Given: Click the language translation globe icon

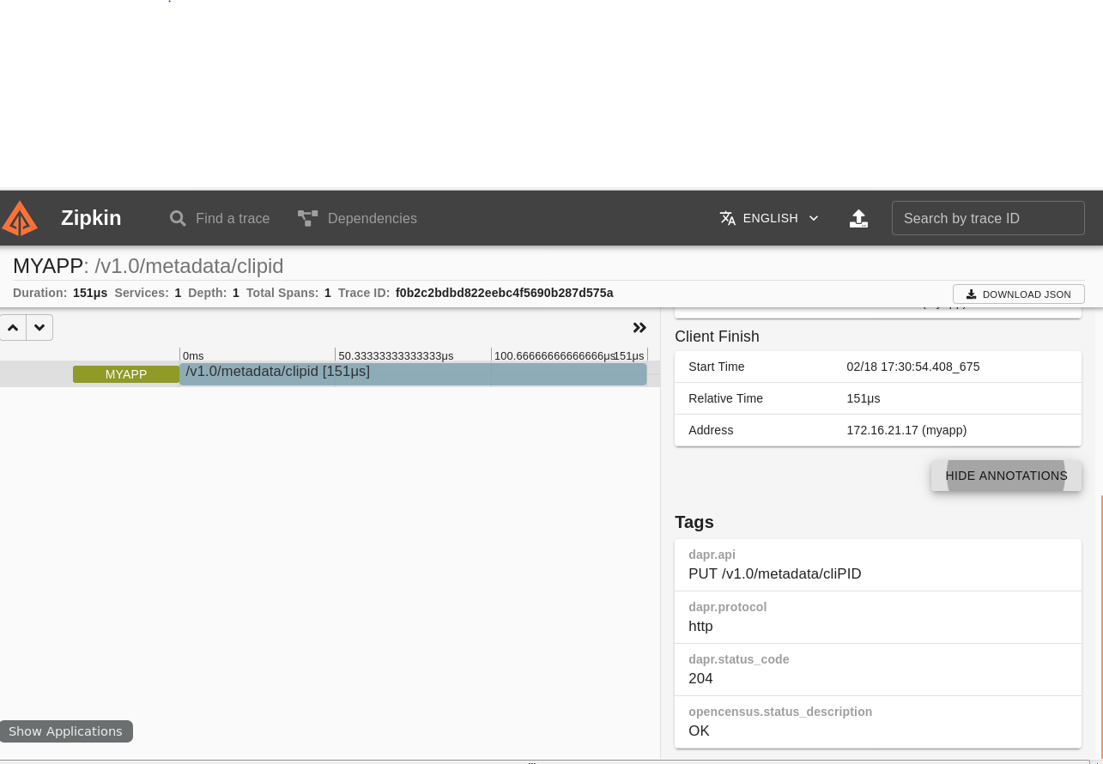Looking at the screenshot, I should click(727, 218).
